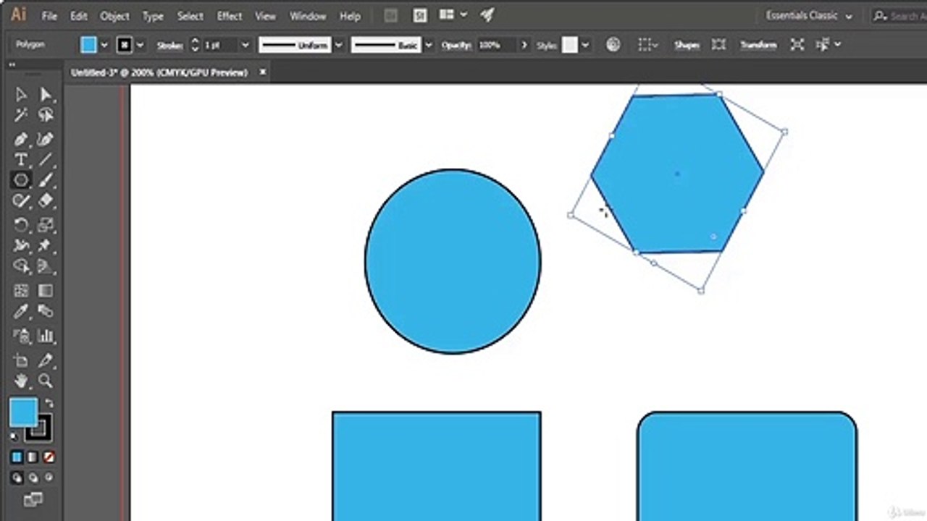Click the large blue Fill swatch in toolbar
This screenshot has width=927, height=521.
23,412
